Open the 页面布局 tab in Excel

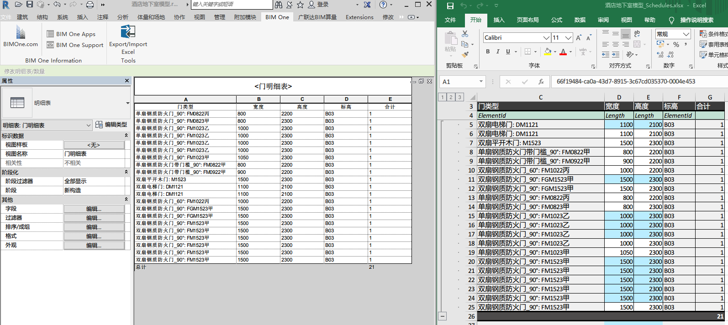click(528, 20)
